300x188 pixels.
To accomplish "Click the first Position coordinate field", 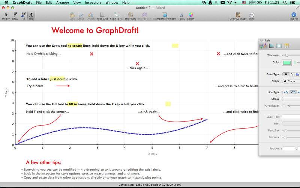I will [289, 149].
